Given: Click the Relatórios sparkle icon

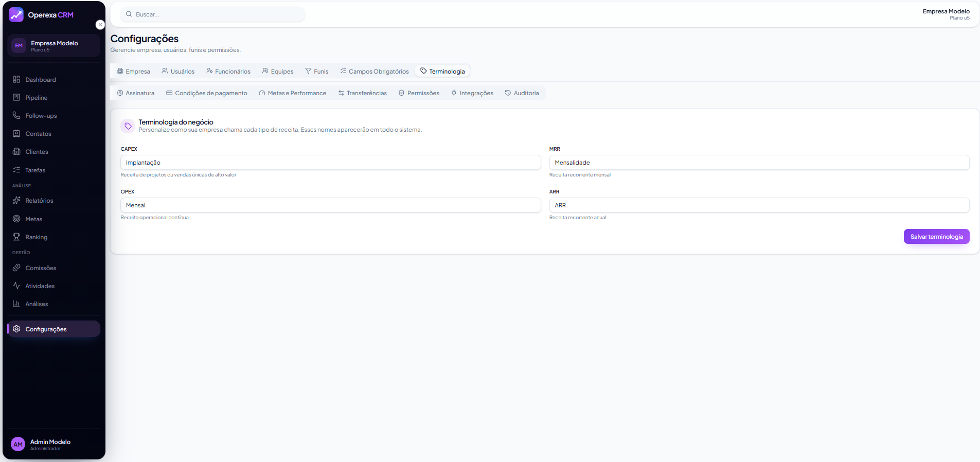Looking at the screenshot, I should pos(16,200).
